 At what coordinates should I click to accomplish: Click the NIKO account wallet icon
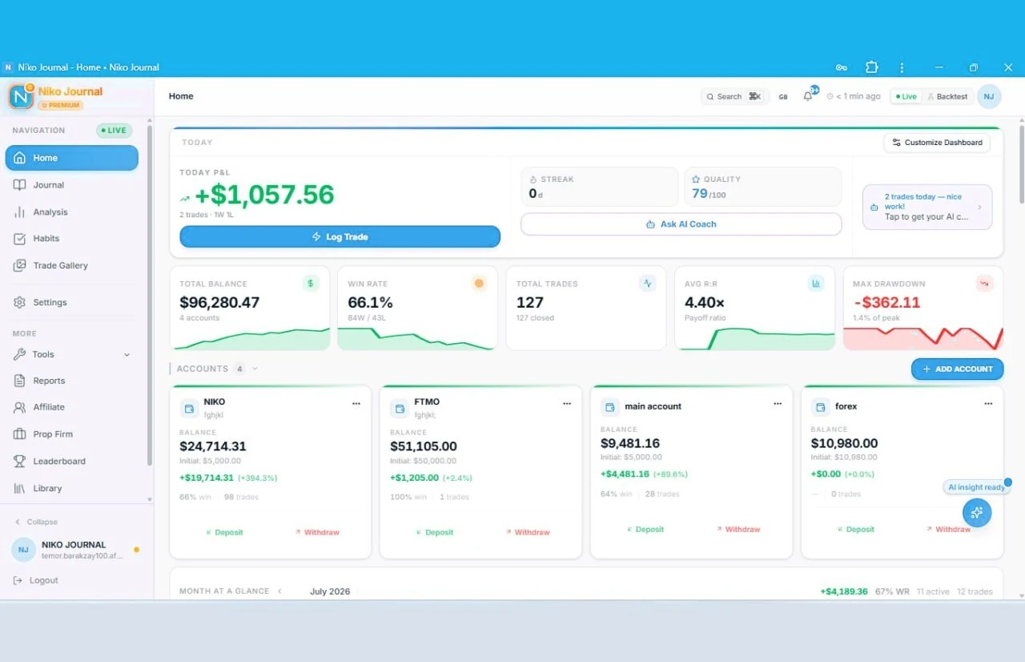189,409
